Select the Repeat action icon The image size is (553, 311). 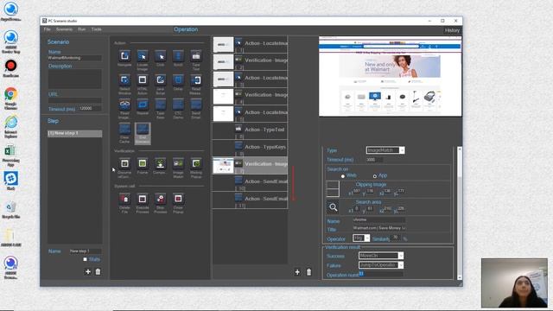click(143, 105)
